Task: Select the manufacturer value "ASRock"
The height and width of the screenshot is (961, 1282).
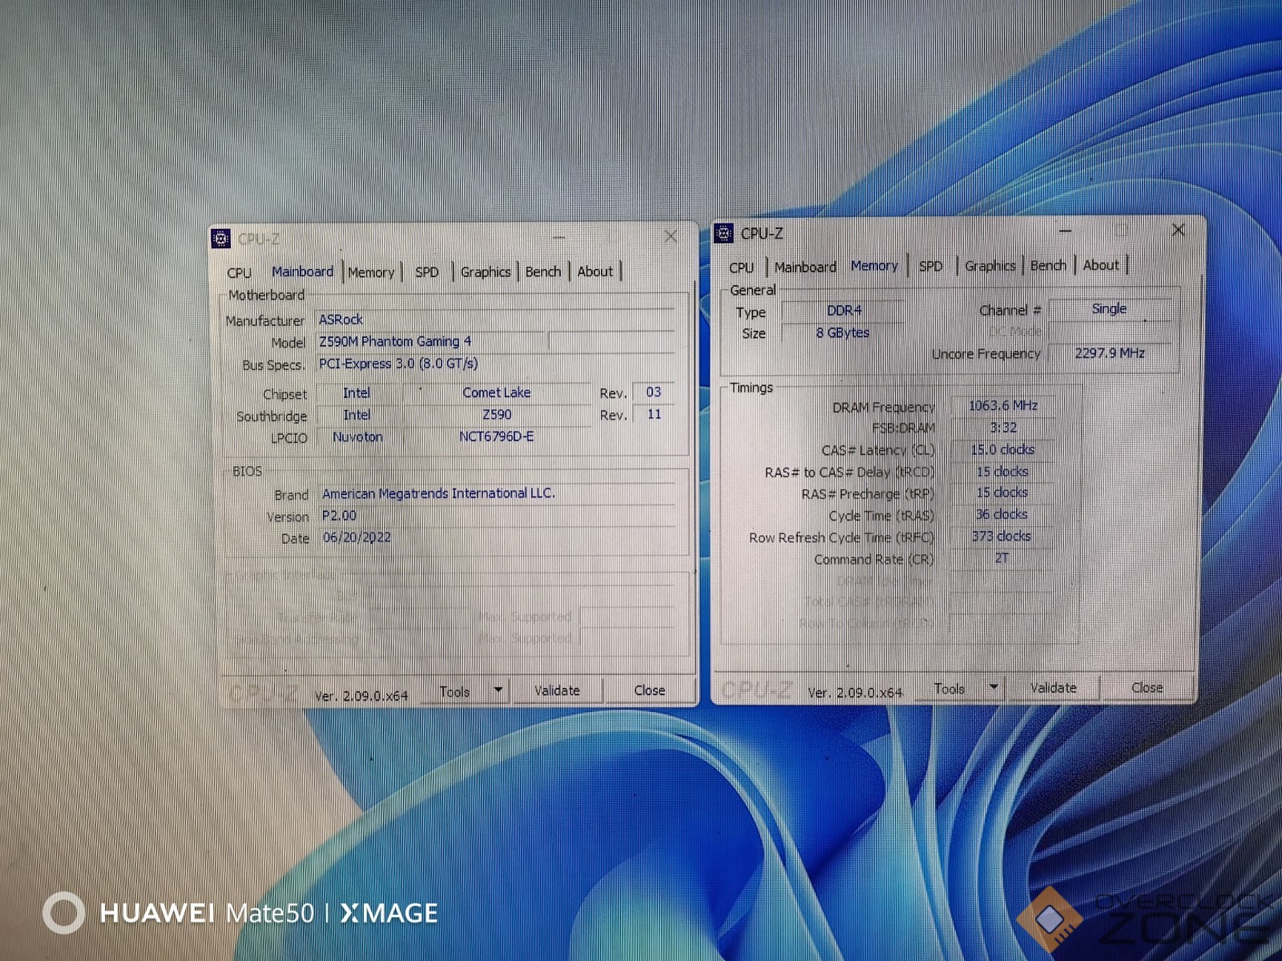Action: (x=341, y=320)
